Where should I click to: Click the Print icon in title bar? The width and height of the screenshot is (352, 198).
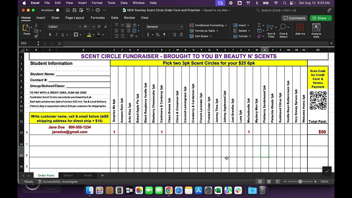(98, 10)
